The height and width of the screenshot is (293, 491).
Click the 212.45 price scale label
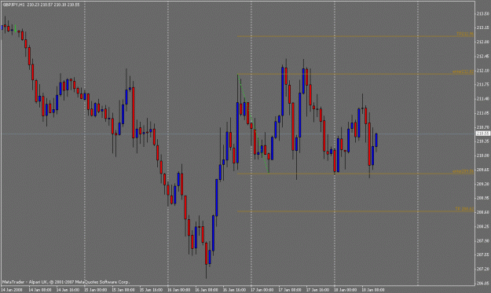point(483,57)
